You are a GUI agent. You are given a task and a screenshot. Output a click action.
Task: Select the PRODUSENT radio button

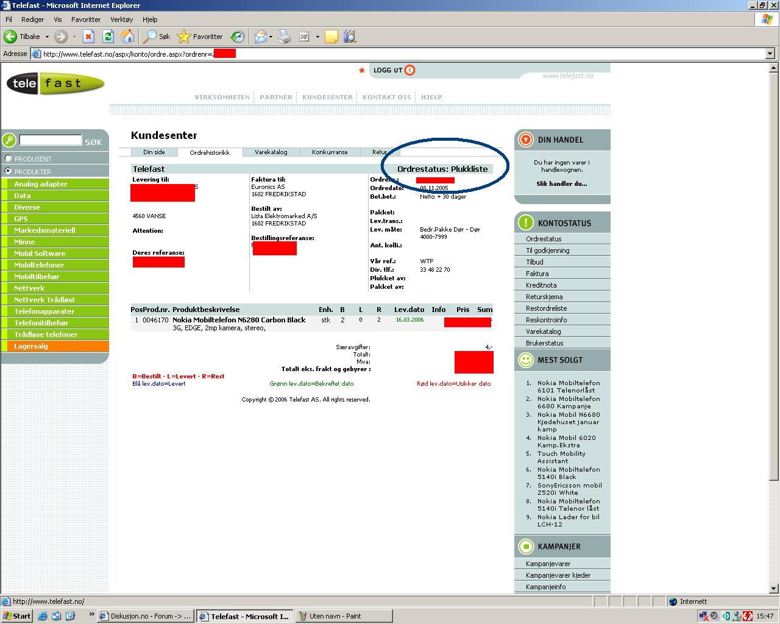click(9, 158)
